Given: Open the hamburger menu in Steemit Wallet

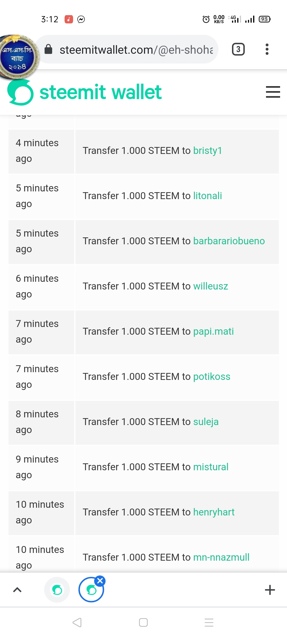Looking at the screenshot, I should 273,92.
